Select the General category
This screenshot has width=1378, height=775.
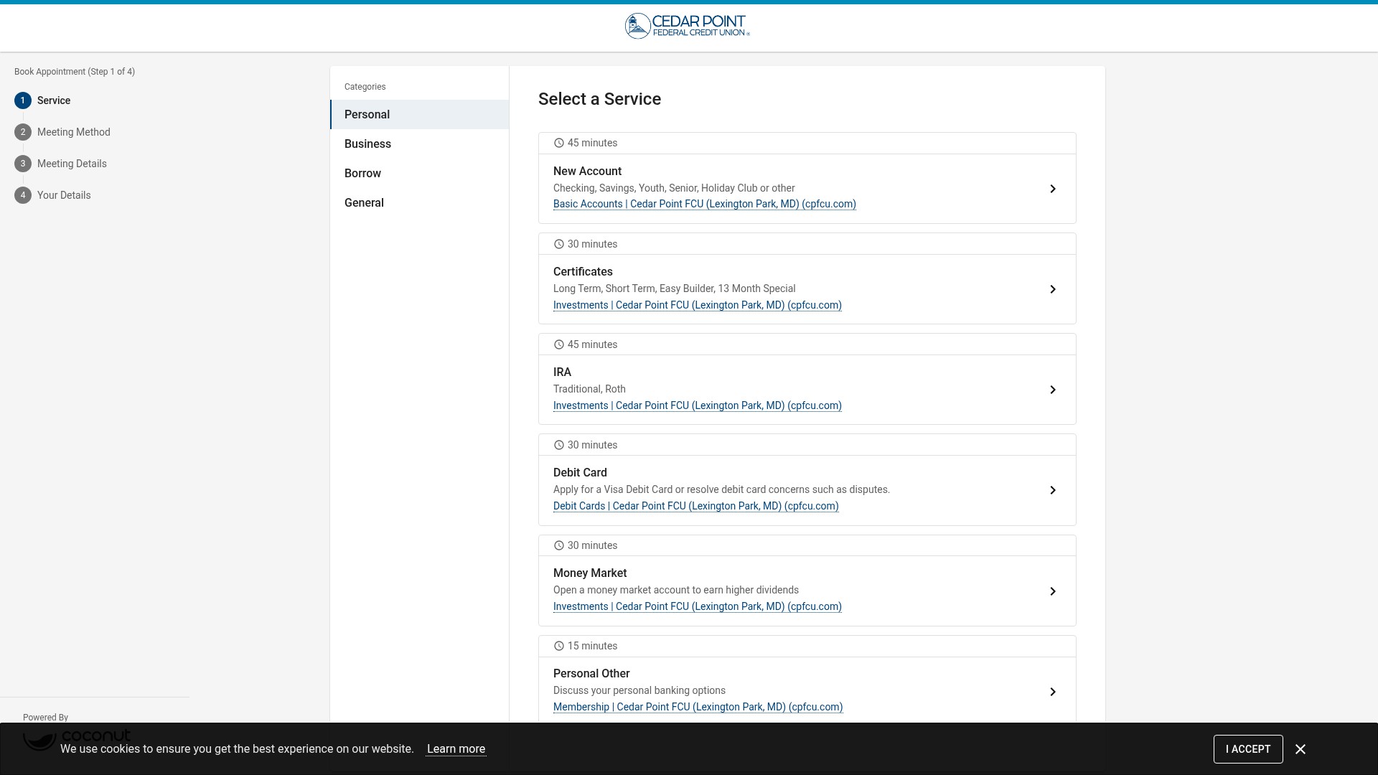(420, 203)
